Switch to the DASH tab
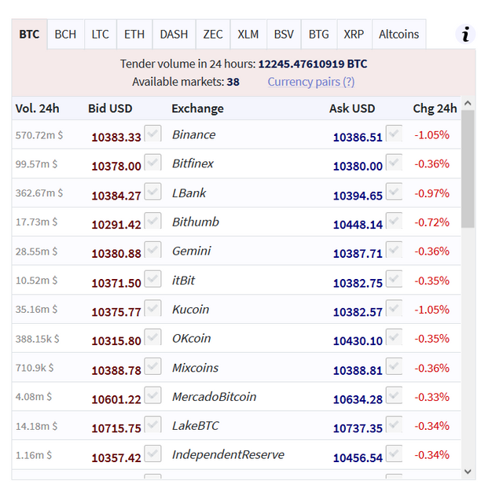The width and height of the screenshot is (503, 492). 174,35
